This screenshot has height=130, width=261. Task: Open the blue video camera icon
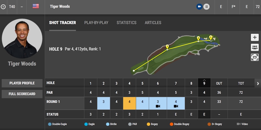pos(199,7)
